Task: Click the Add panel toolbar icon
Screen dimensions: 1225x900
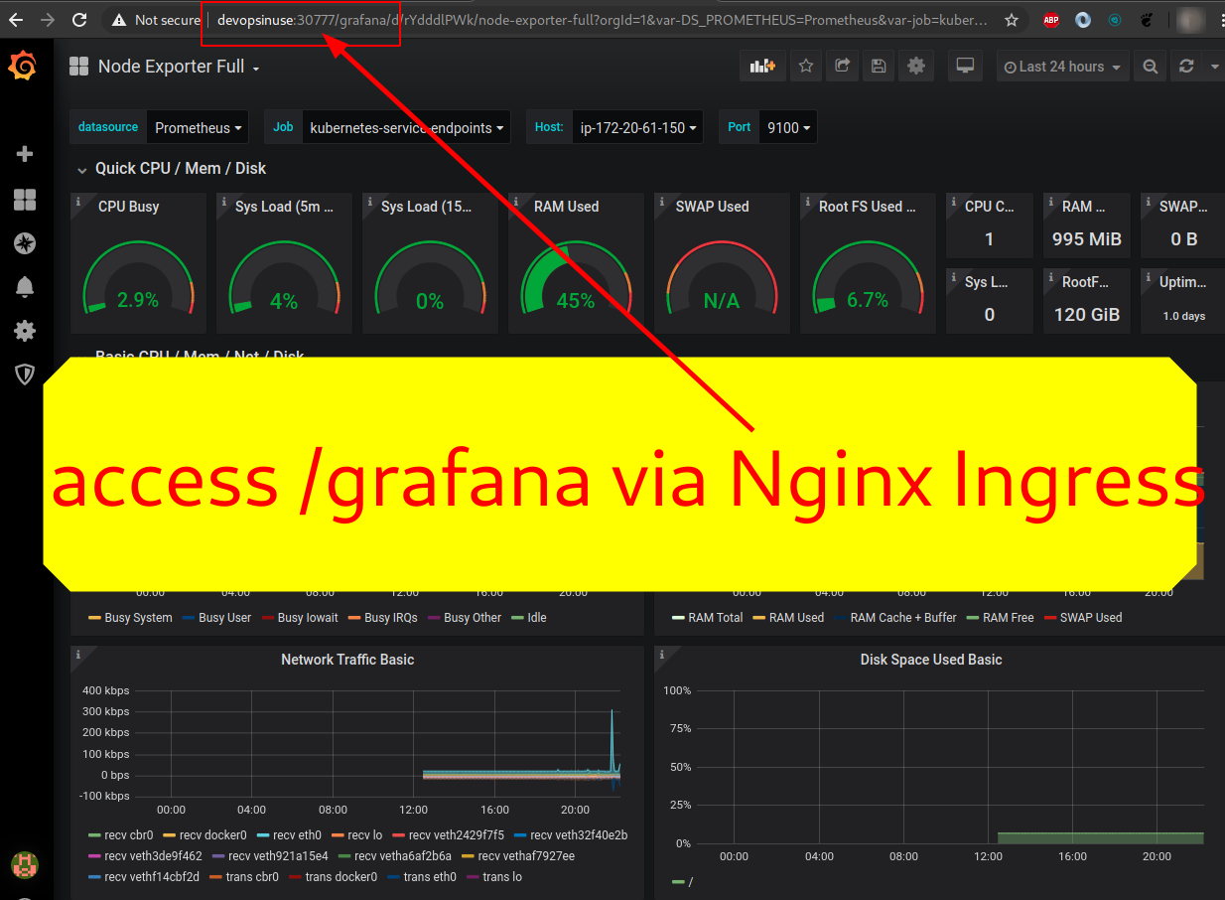Action: click(762, 67)
